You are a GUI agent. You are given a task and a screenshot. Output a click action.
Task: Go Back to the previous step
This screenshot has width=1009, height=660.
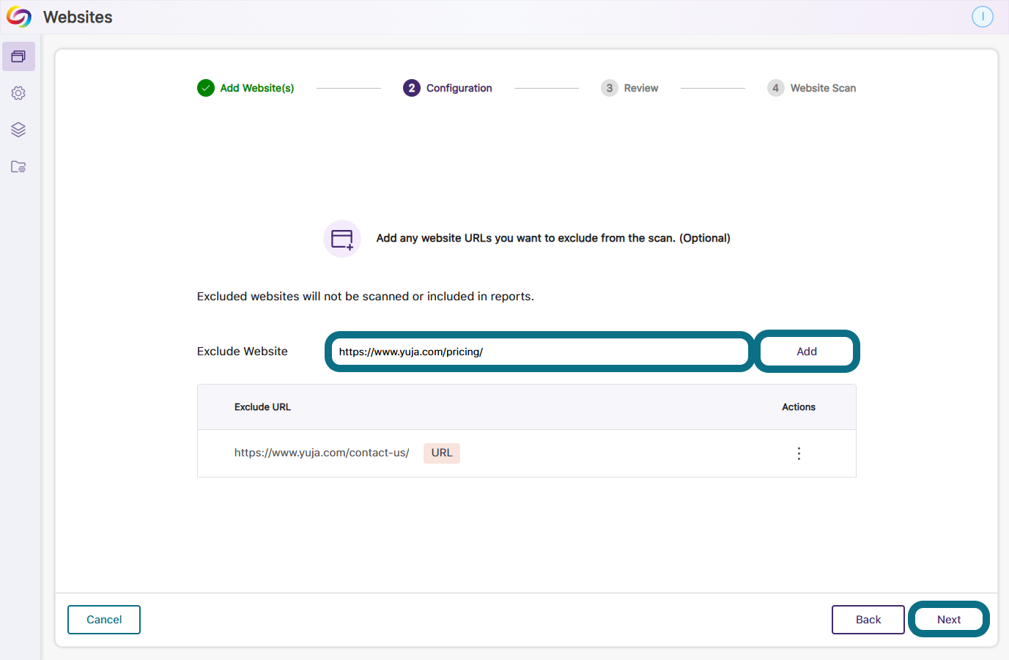(868, 620)
